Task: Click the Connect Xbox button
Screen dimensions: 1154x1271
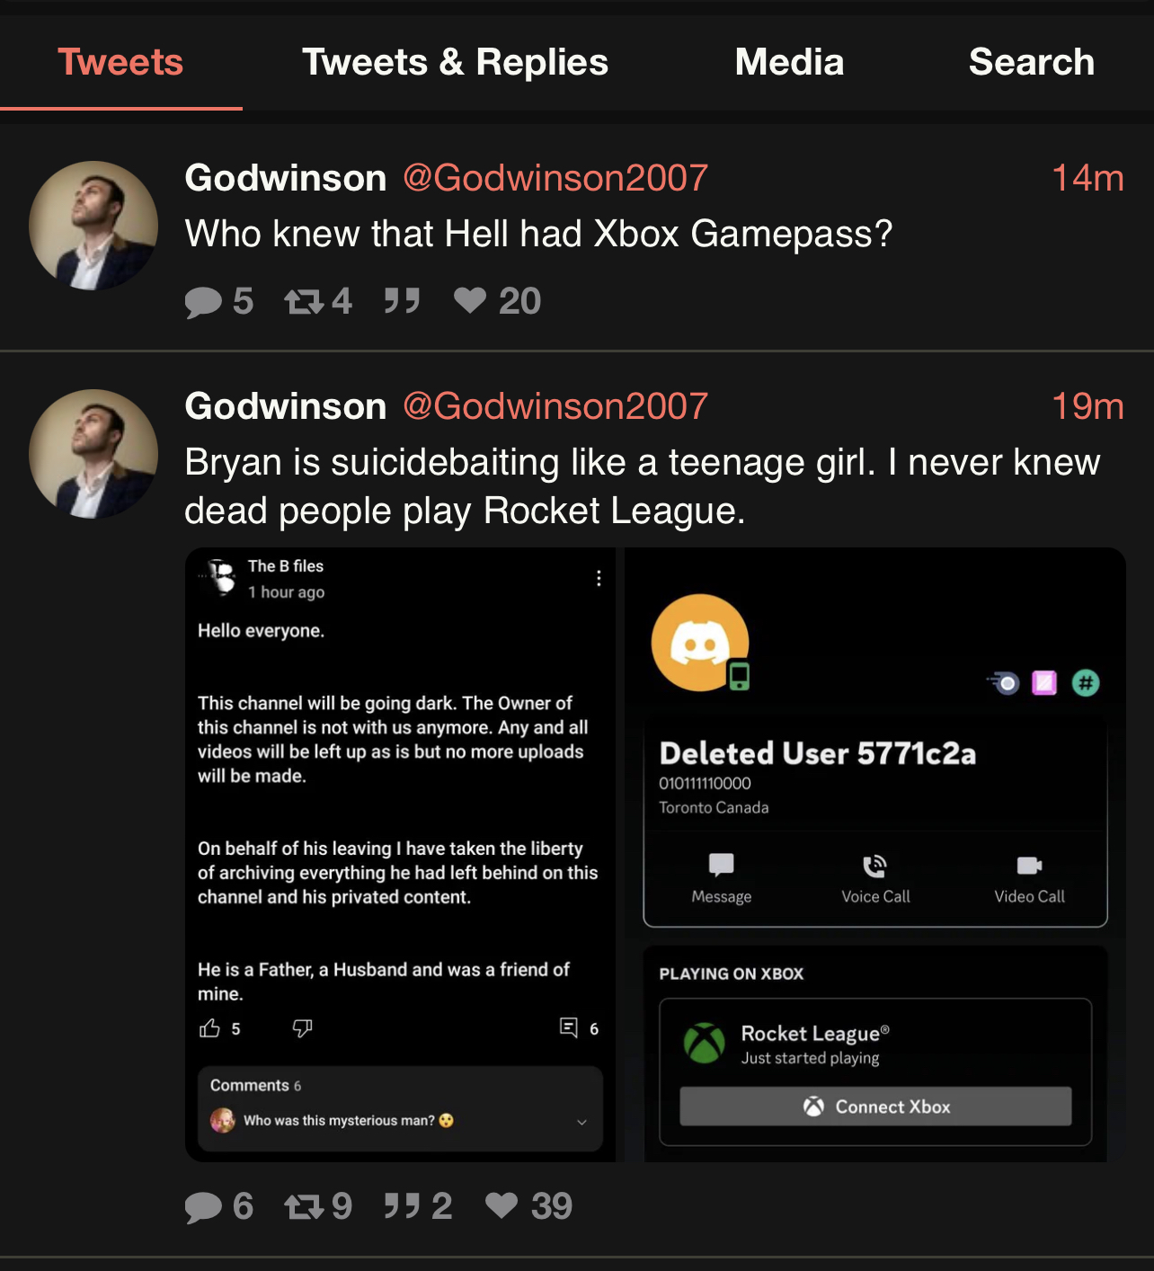Action: coord(875,1107)
